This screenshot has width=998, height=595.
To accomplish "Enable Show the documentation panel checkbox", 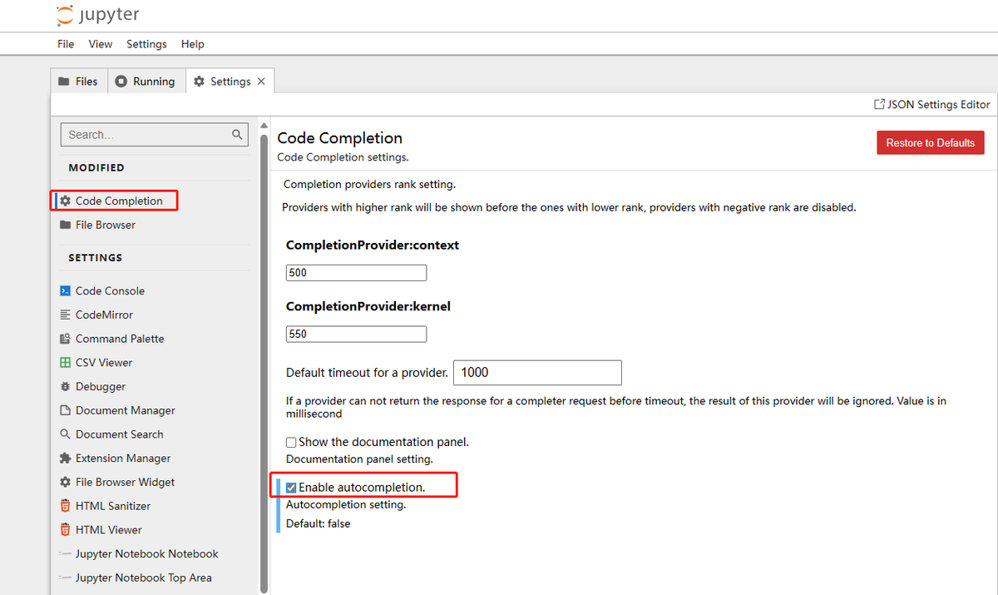I will tap(291, 443).
